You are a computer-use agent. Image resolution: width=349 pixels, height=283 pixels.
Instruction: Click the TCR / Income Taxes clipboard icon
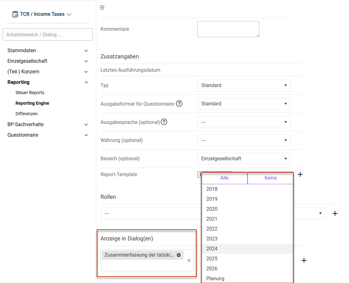tap(15, 14)
